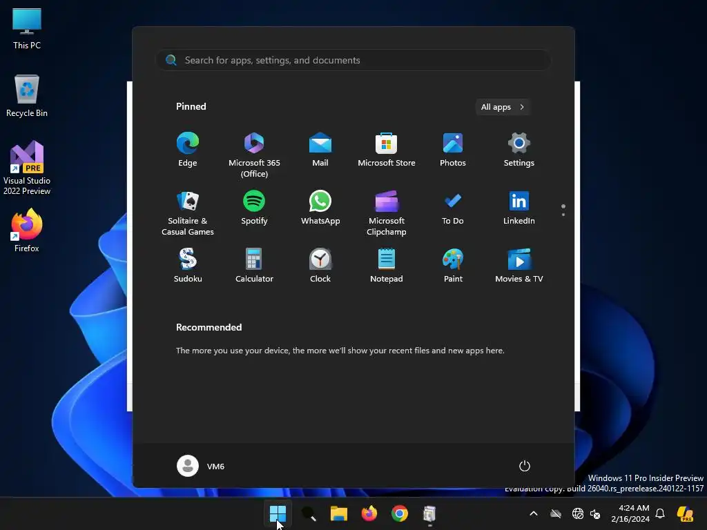The image size is (707, 530).
Task: Open Copilot preview icon in taskbar
Action: point(685,513)
